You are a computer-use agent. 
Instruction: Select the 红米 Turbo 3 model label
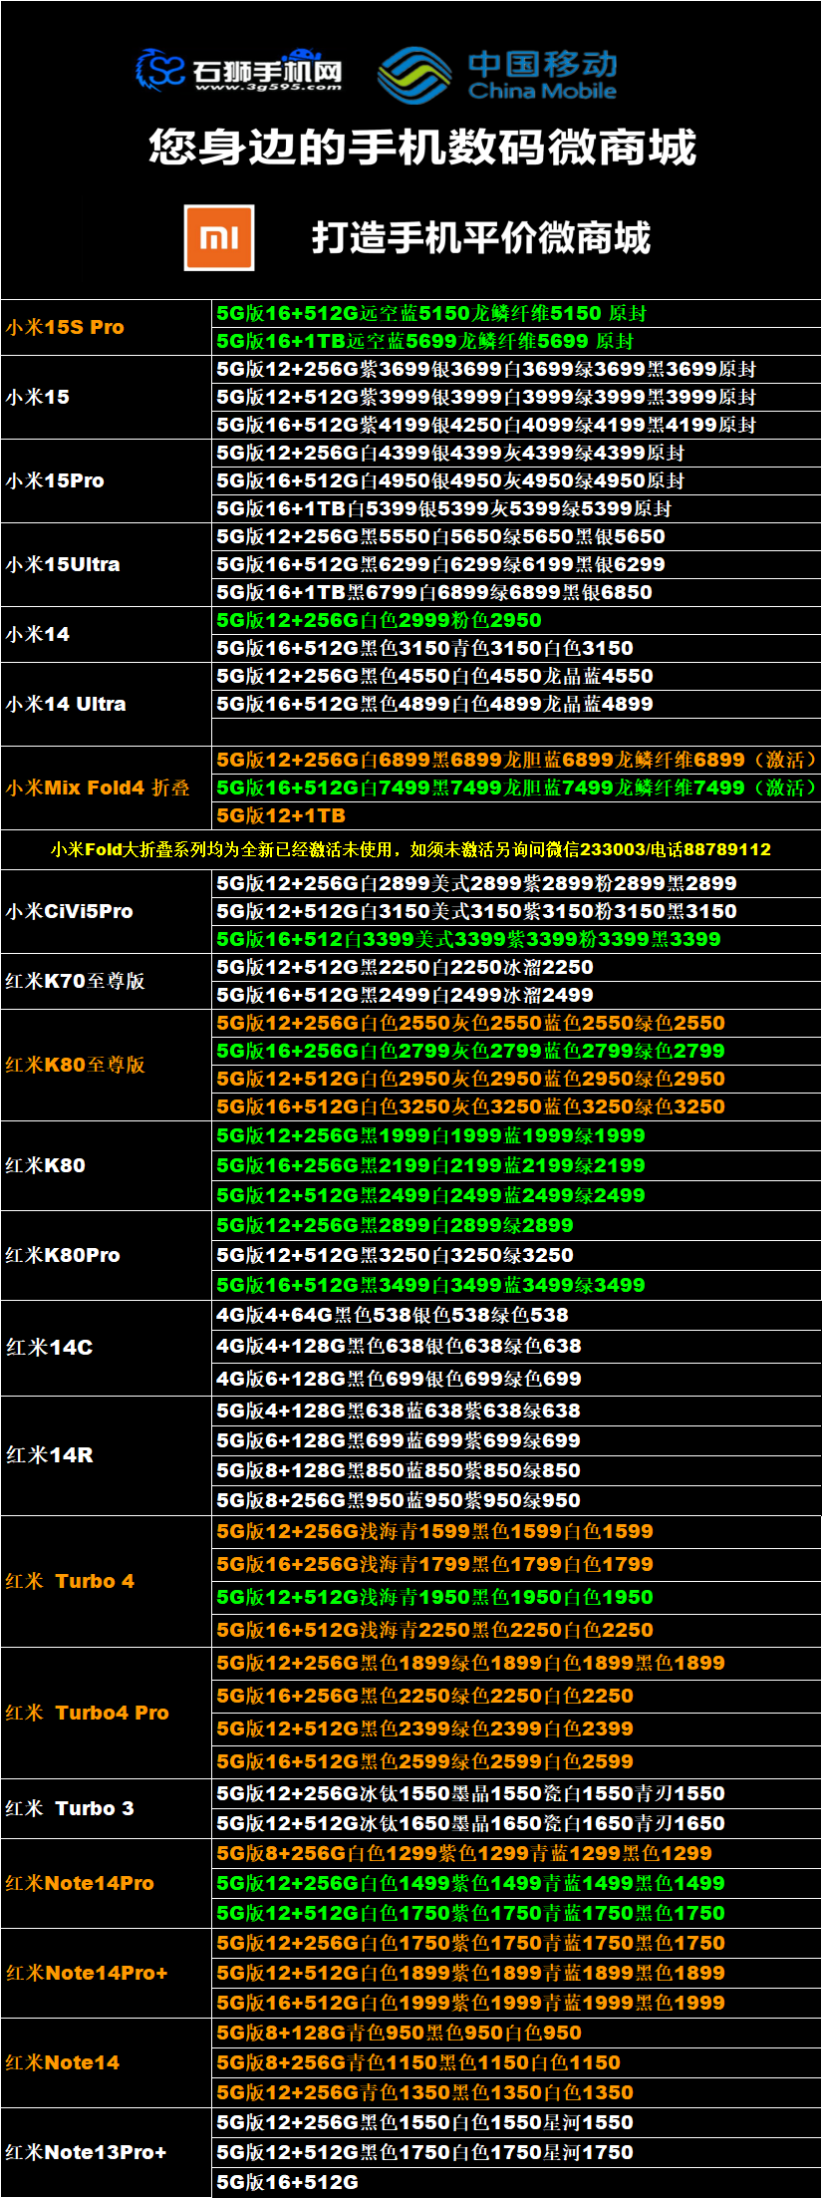tap(70, 1808)
